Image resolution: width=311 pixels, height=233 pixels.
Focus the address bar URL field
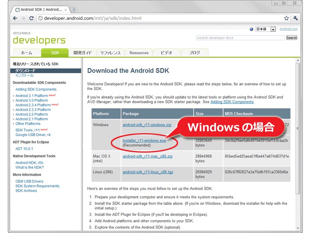[161, 18]
